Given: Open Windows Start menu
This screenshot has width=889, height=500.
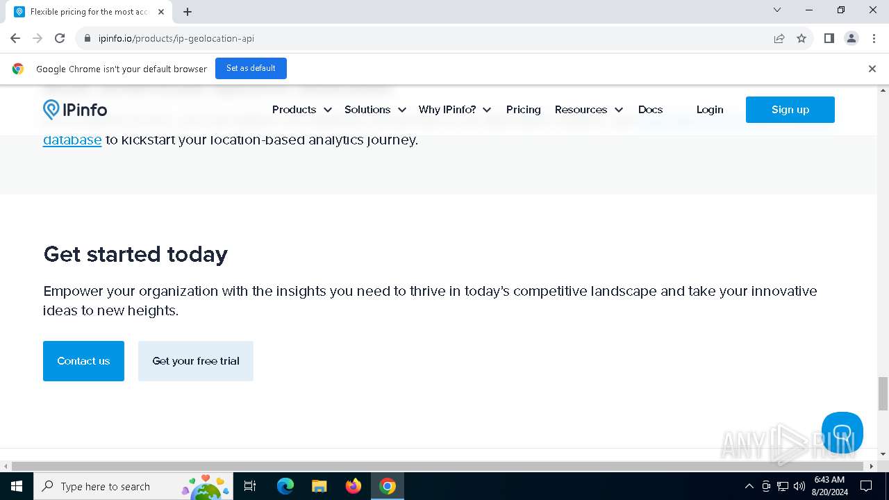Looking at the screenshot, I should point(17,486).
